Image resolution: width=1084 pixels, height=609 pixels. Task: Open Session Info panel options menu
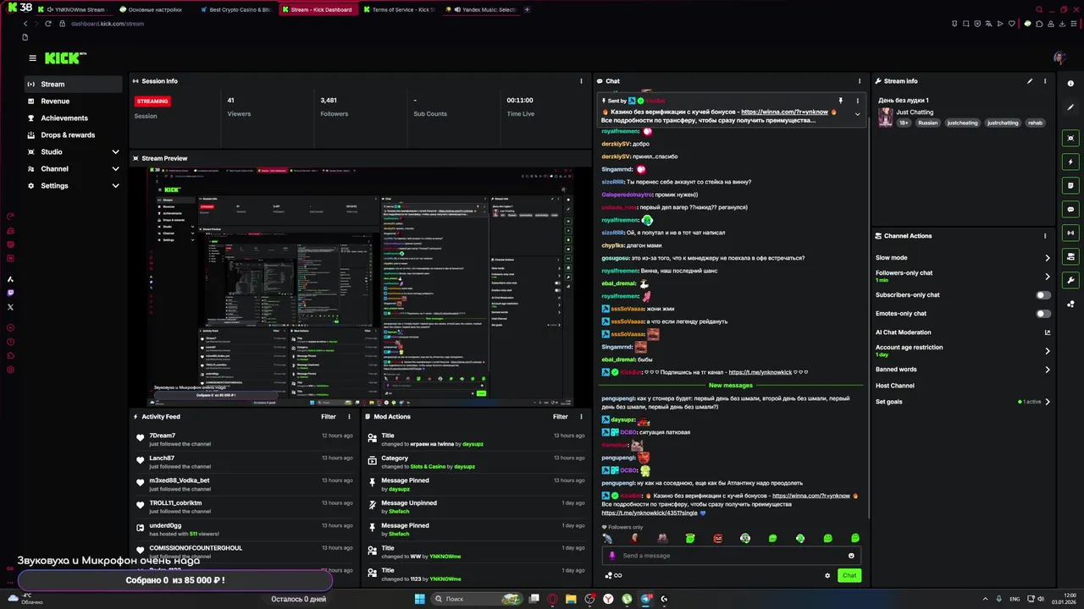click(581, 81)
